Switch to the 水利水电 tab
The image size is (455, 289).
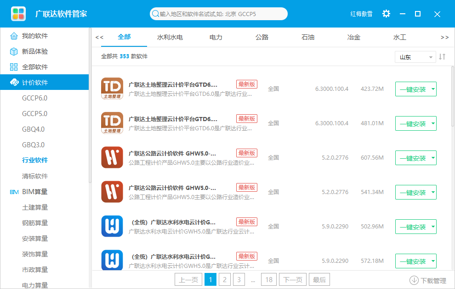click(x=170, y=37)
